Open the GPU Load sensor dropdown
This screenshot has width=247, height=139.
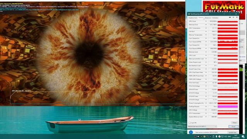[206, 56]
